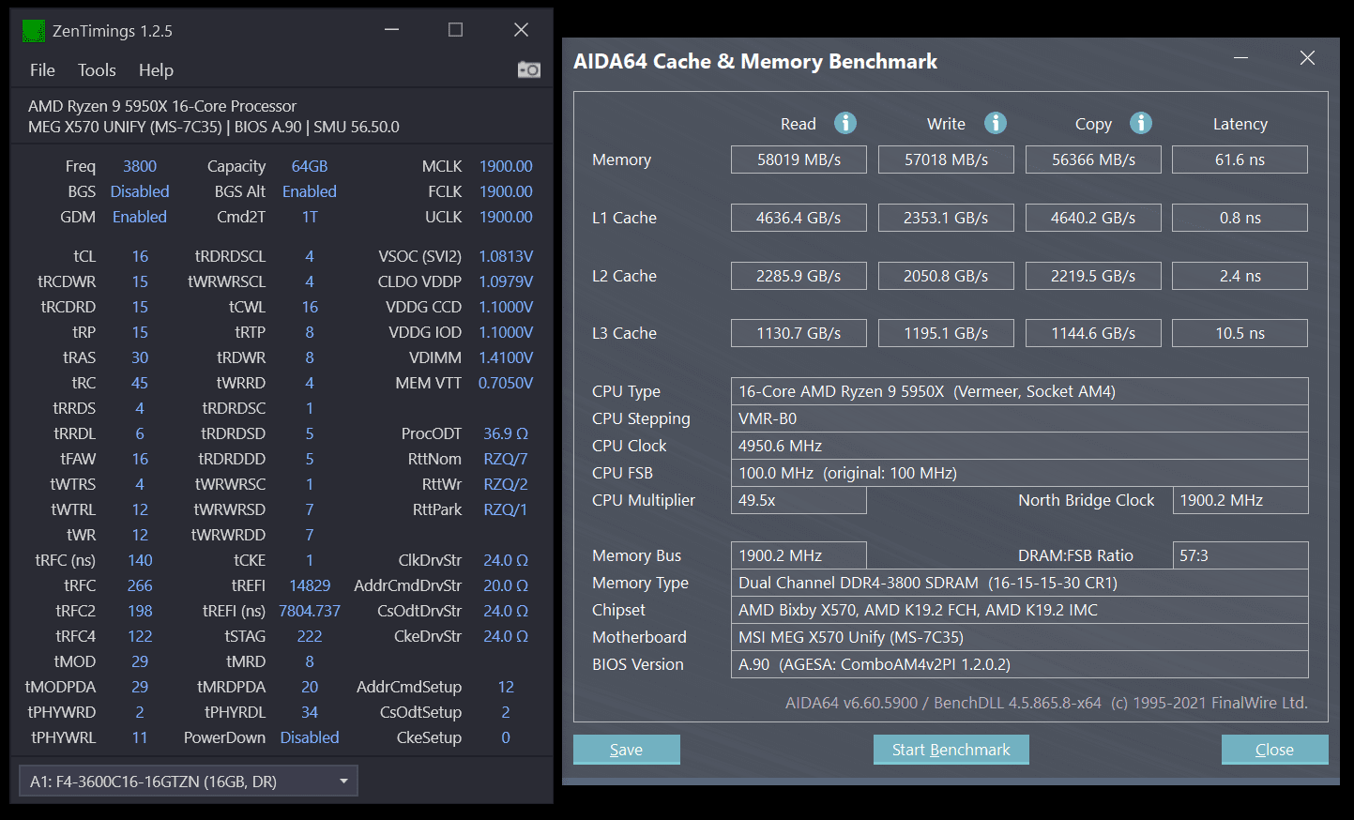Select the Memory Latency 61.6 ns field

[1240, 159]
